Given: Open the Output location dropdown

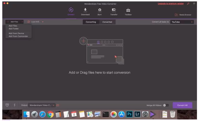Looking at the screenshot, I should click(42, 105).
